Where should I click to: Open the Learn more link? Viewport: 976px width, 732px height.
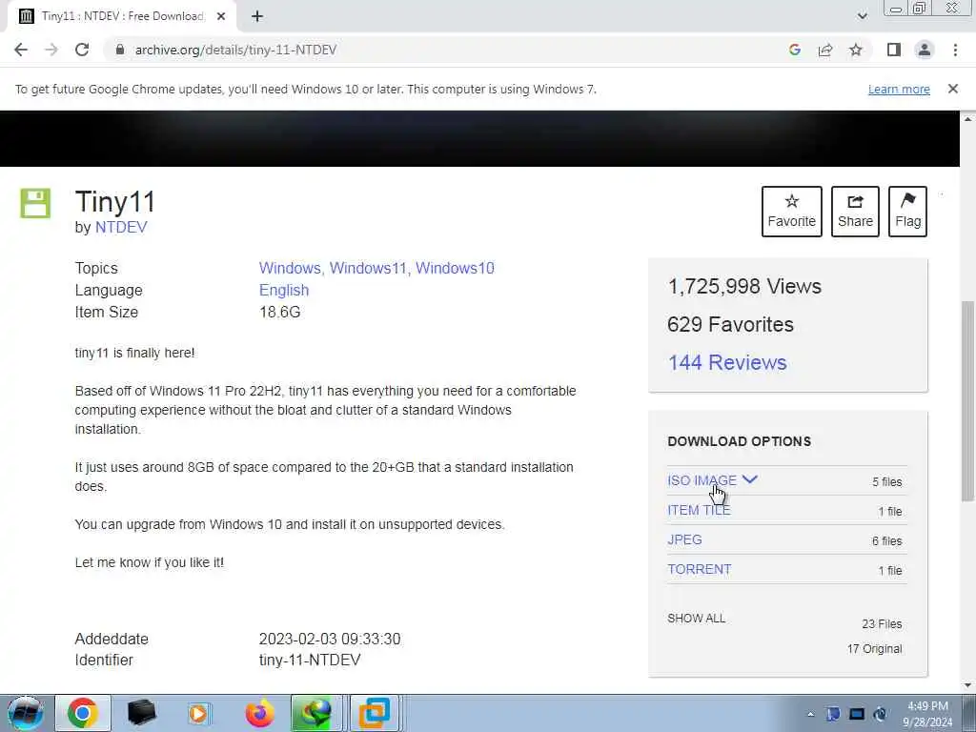point(899,89)
